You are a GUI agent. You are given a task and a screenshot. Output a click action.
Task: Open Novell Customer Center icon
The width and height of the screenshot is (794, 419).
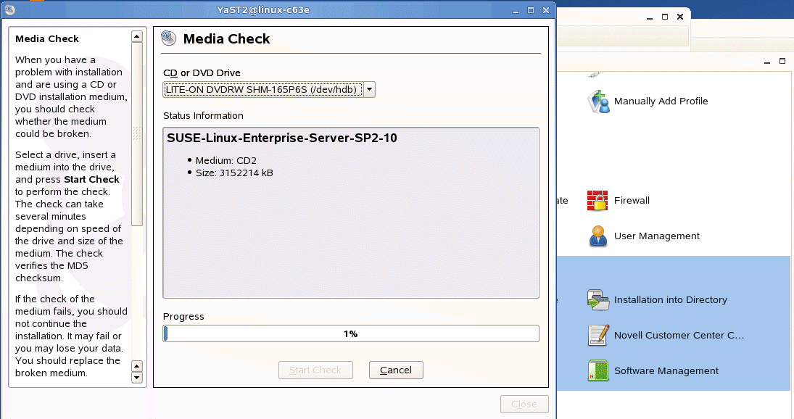tap(598, 335)
